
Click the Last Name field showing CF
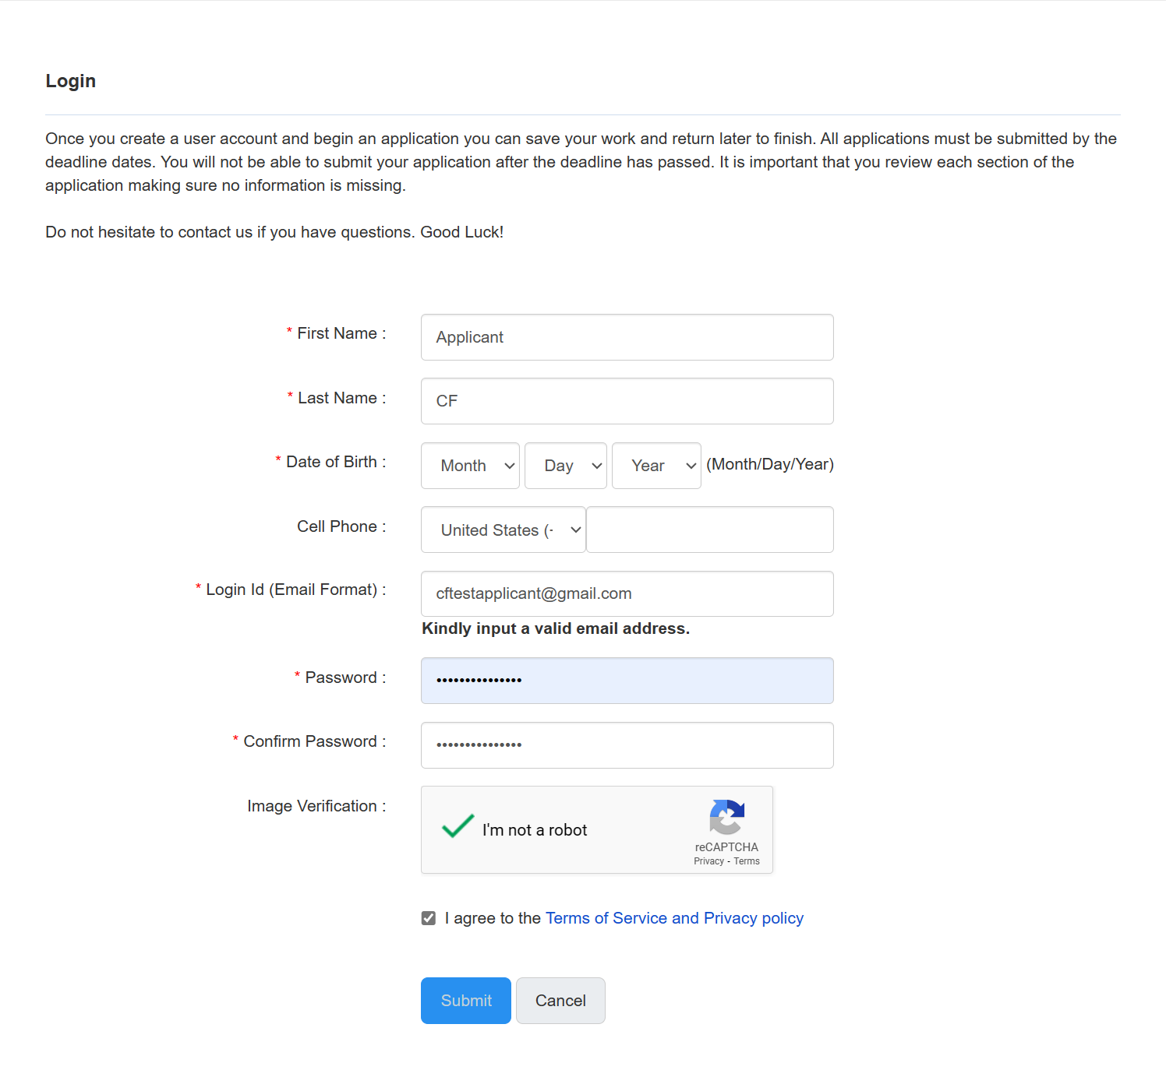pyautogui.click(x=627, y=401)
